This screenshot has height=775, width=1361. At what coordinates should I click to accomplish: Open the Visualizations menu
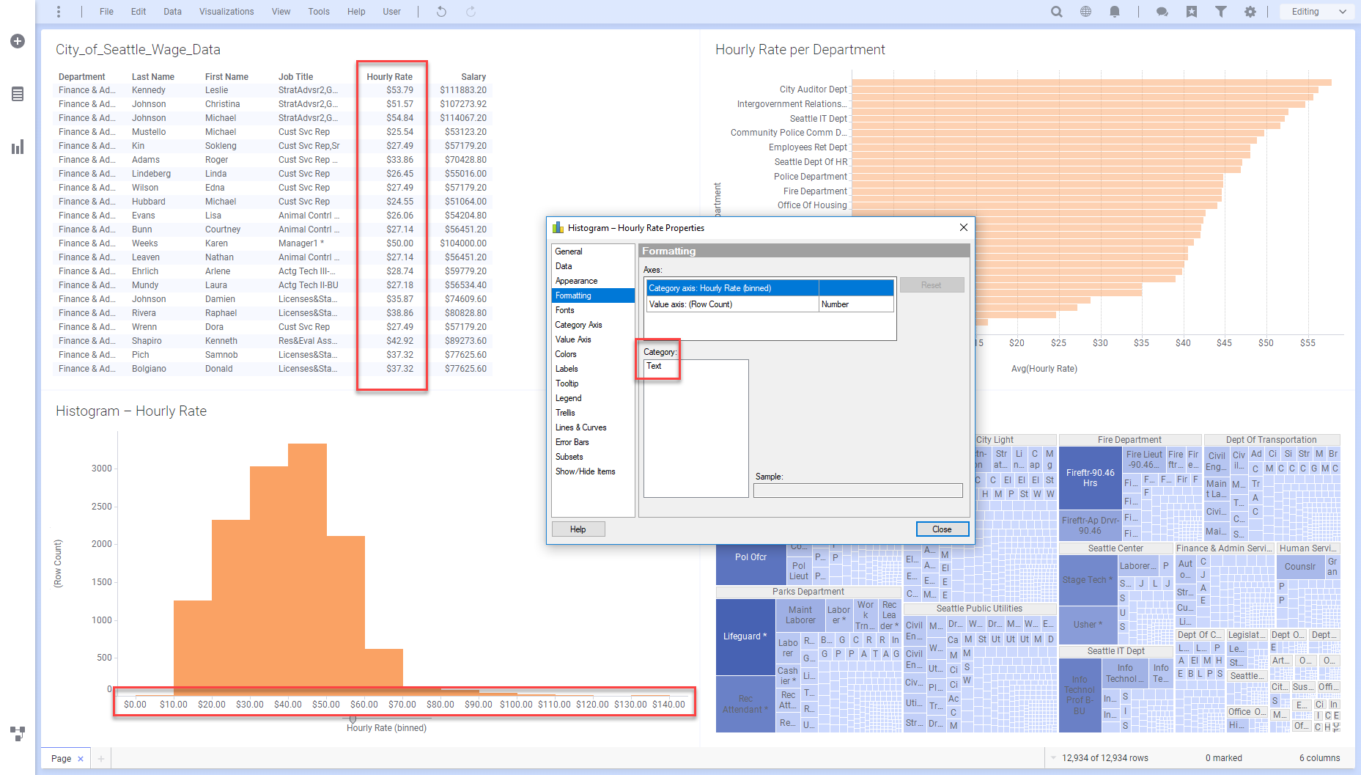click(226, 12)
